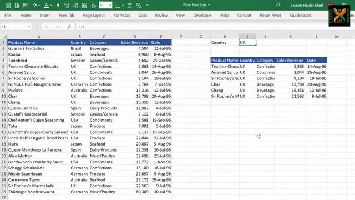Click the PDF document icon in quick access toolbar
This screenshot has height=200, width=355.
tap(17, 5)
